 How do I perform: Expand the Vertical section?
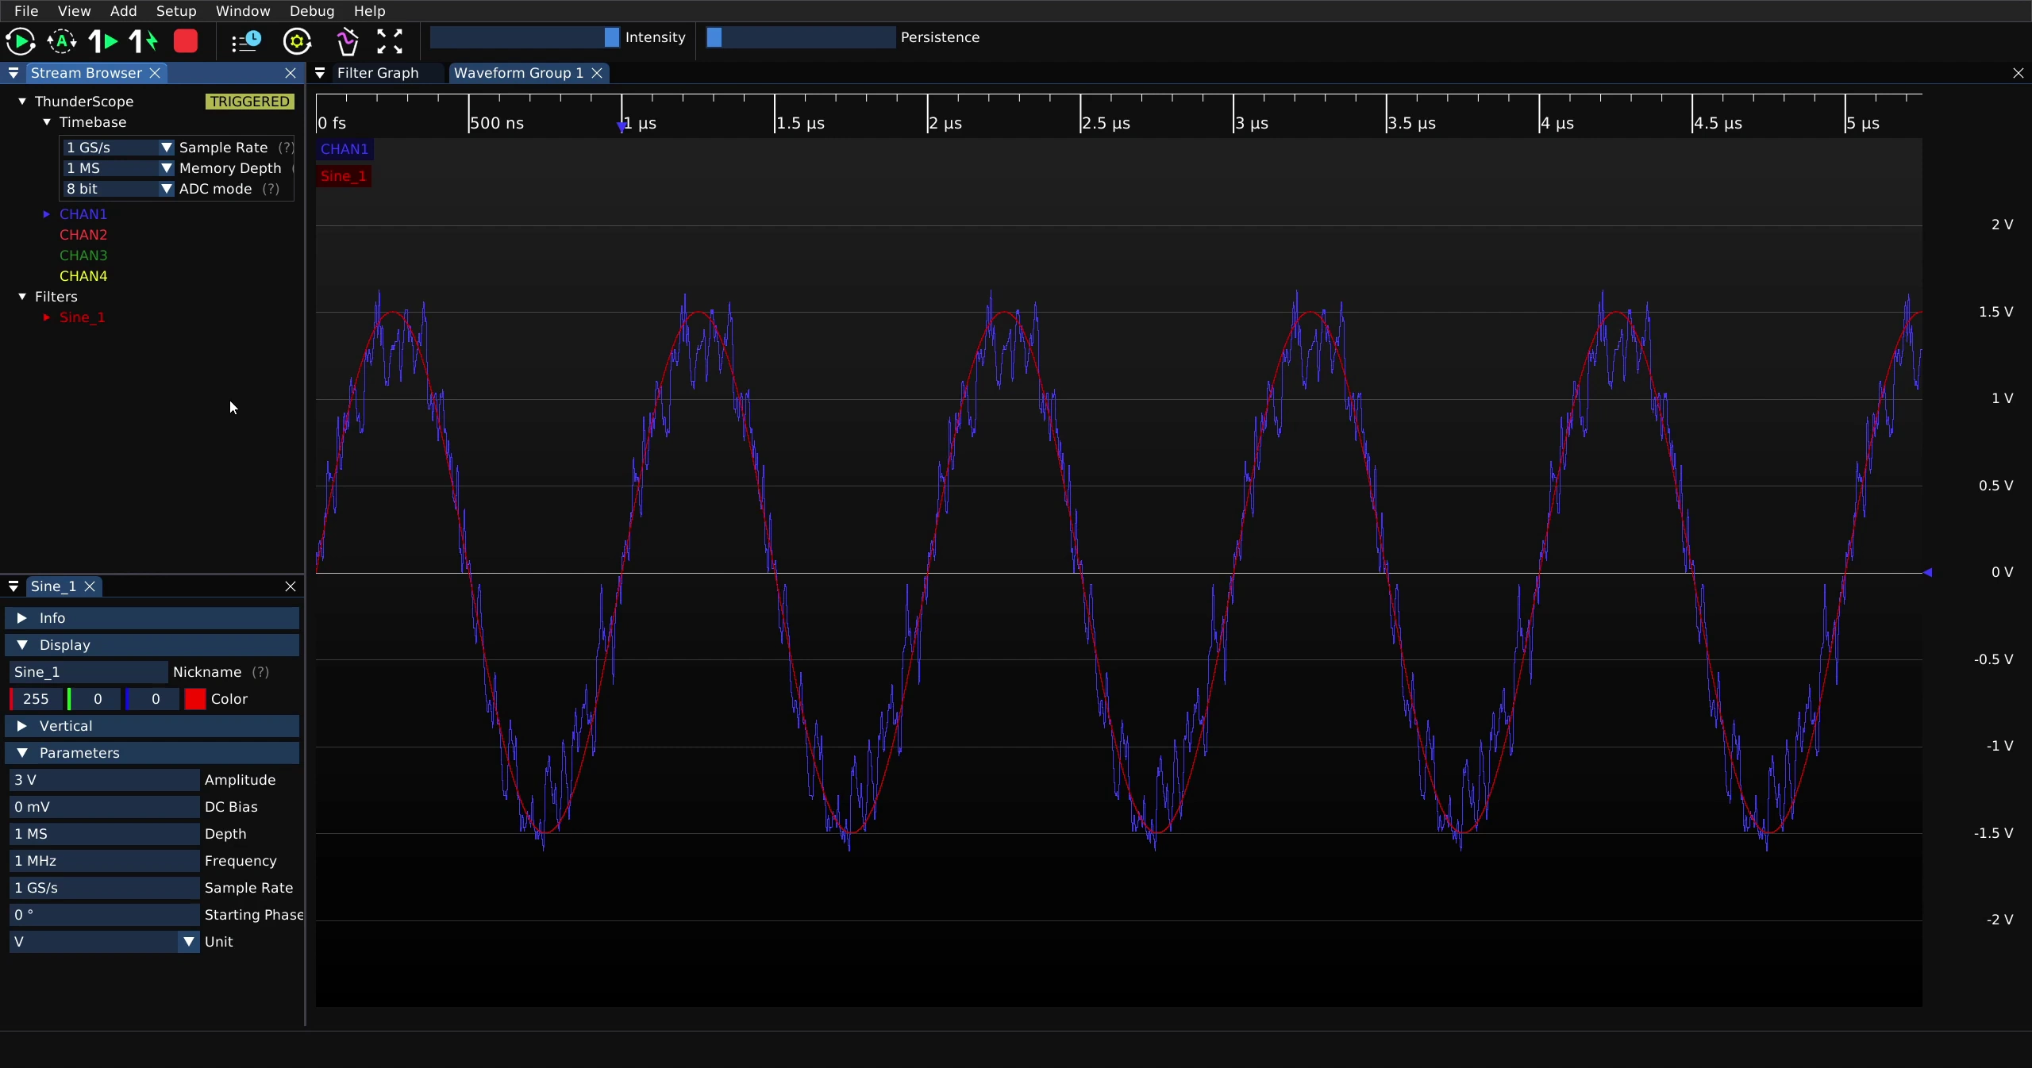click(x=152, y=726)
